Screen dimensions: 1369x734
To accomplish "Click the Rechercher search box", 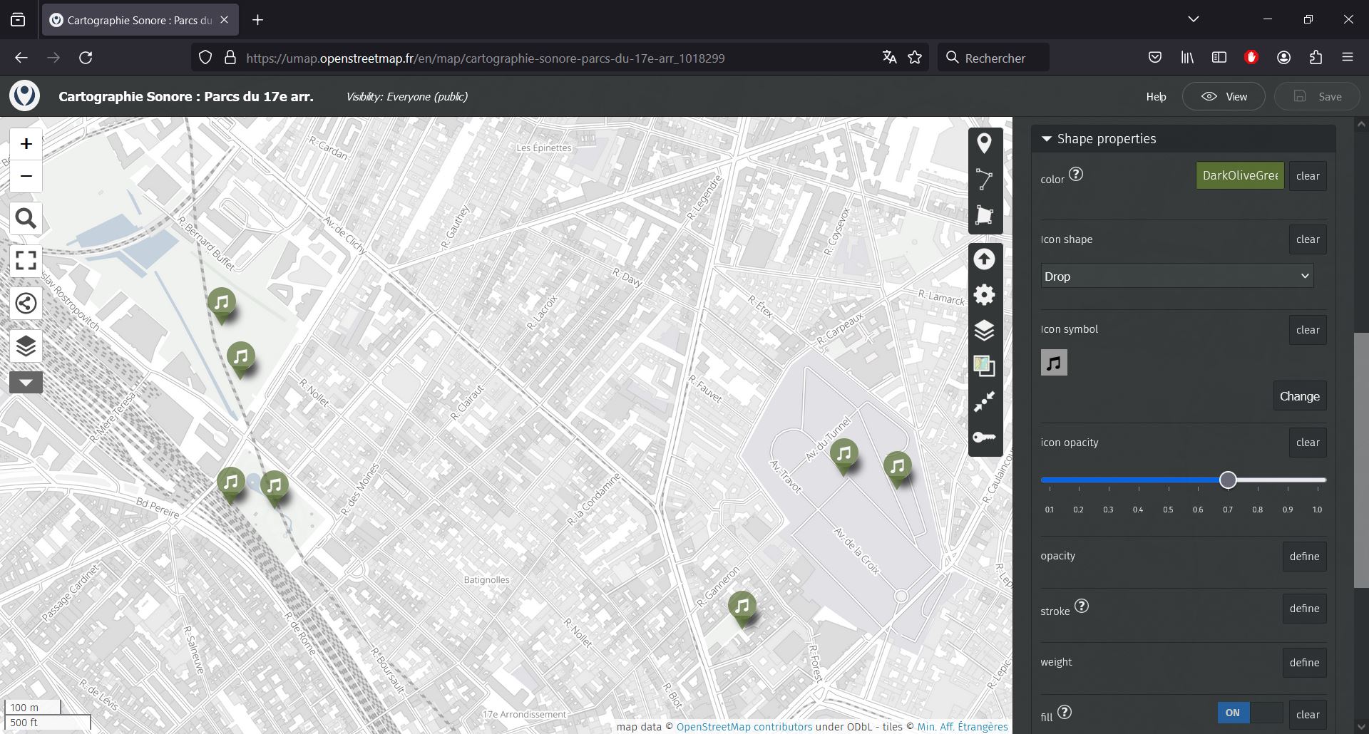I will pyautogui.click(x=994, y=58).
